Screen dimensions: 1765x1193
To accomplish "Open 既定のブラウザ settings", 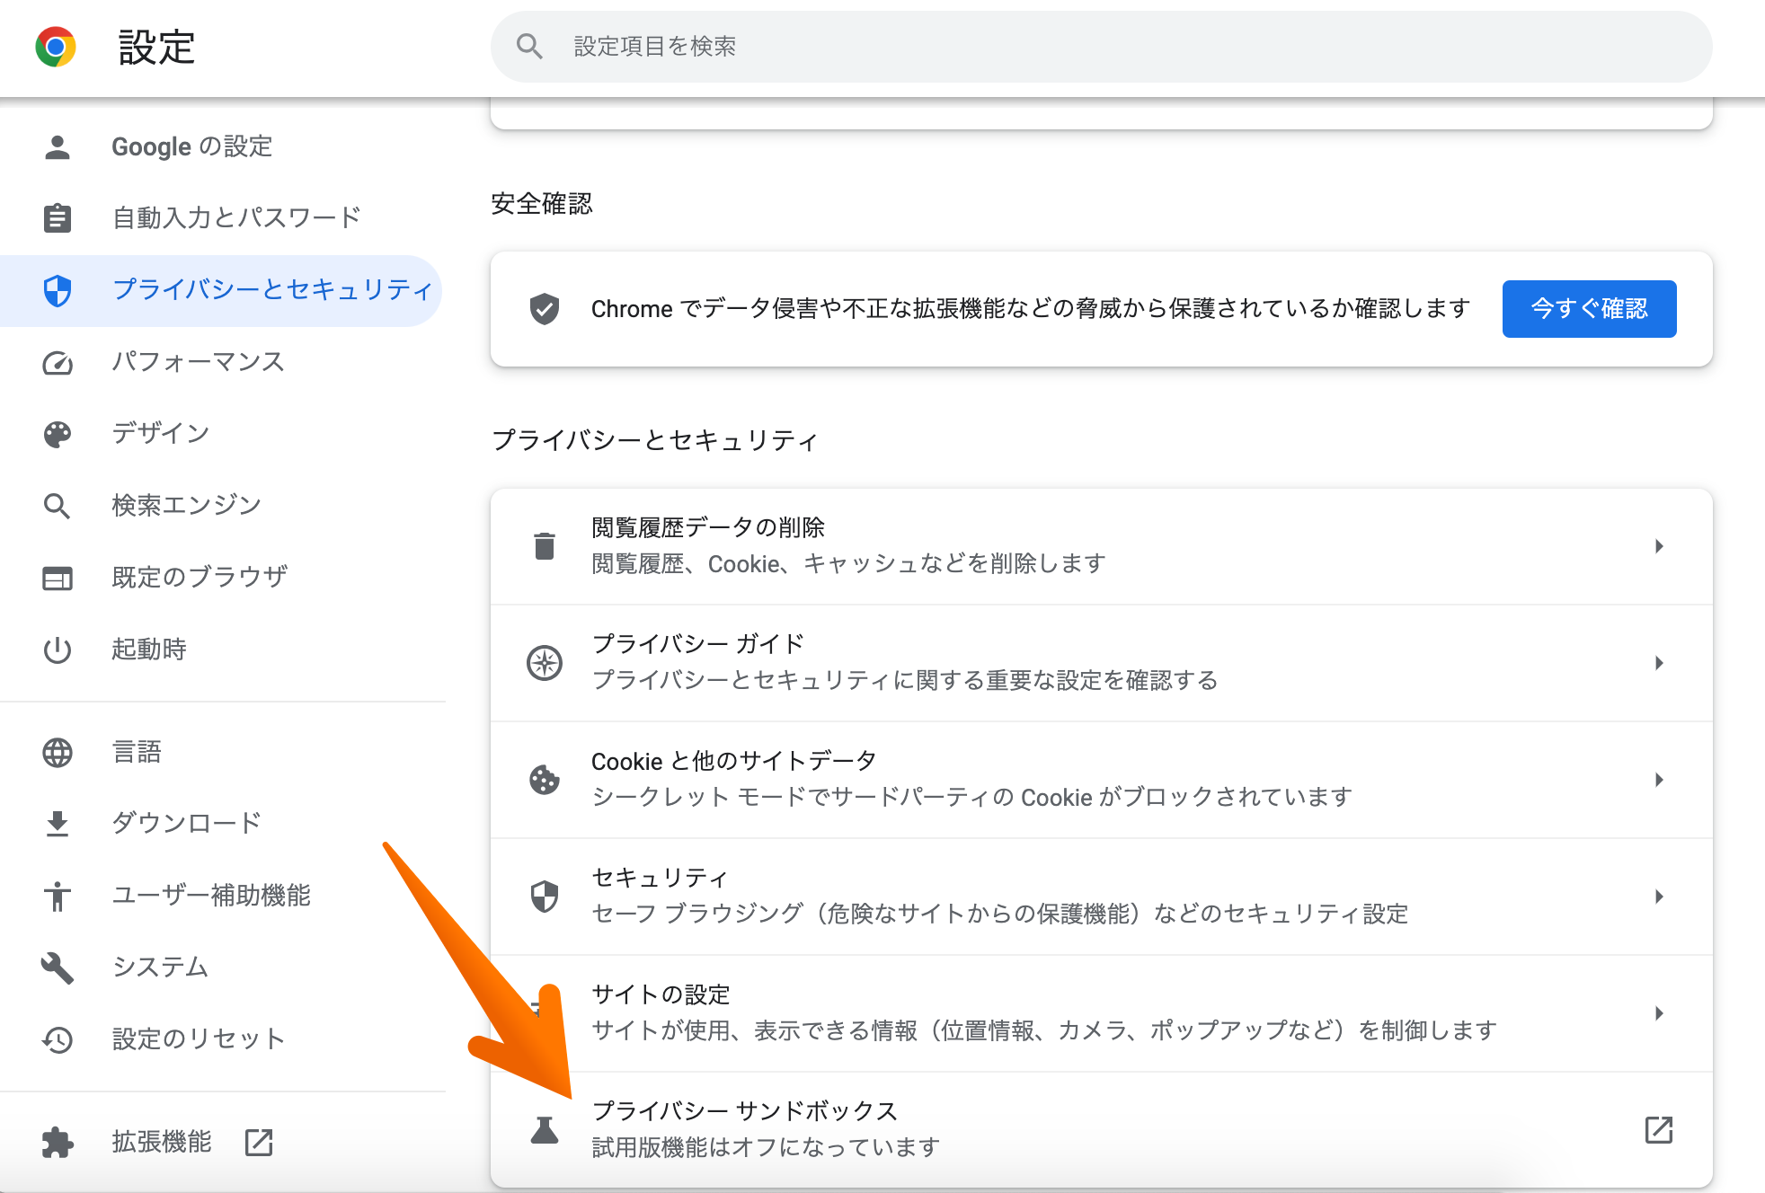I will pos(221,578).
